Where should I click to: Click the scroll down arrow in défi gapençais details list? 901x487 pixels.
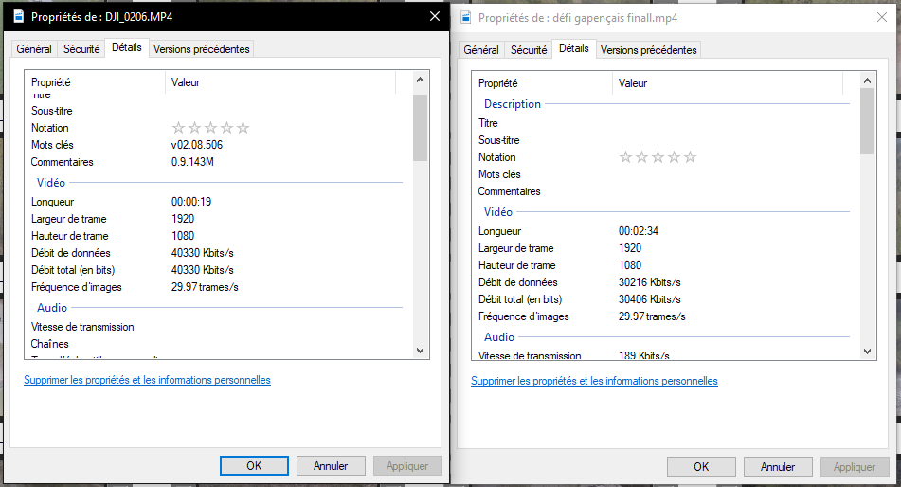867,352
